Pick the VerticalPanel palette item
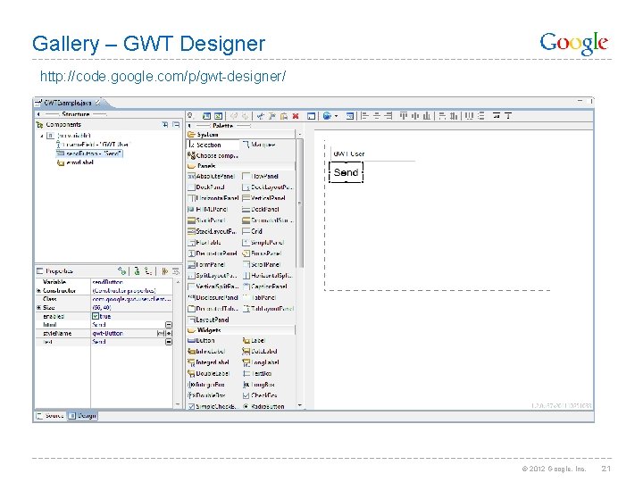The height and width of the screenshot is (482, 643). (x=263, y=198)
